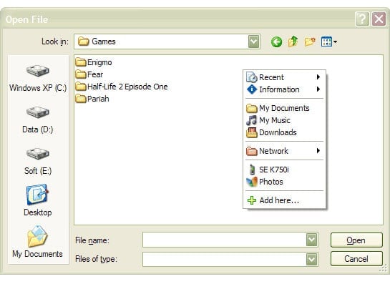The height and width of the screenshot is (284, 390).
Task: Create a new folder icon
Action: tap(310, 41)
